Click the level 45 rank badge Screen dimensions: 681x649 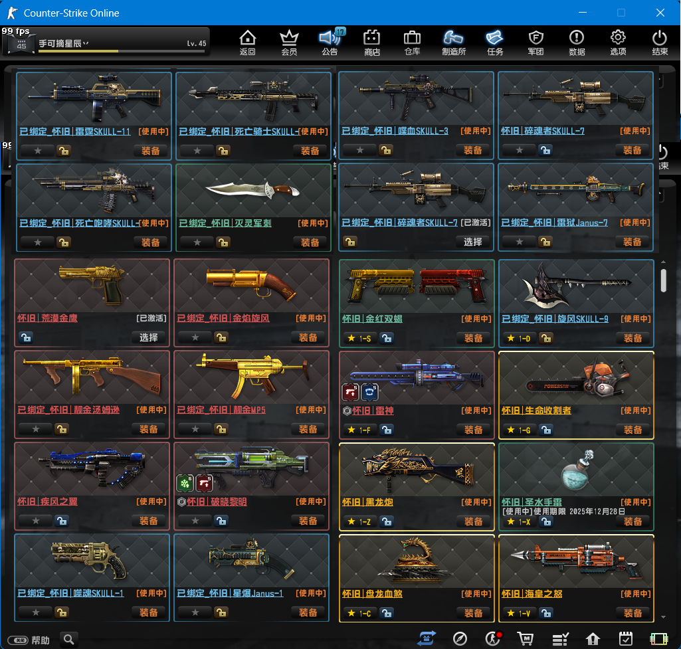[x=21, y=45]
